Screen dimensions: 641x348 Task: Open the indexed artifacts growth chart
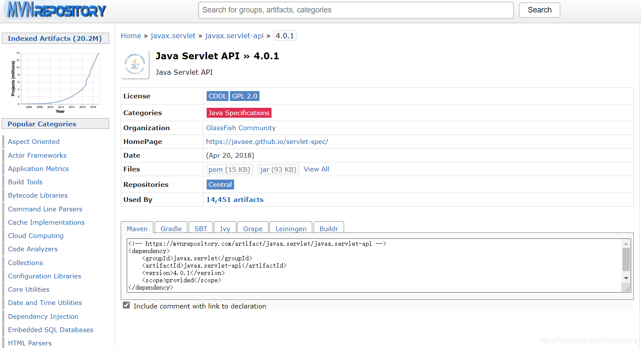click(55, 82)
